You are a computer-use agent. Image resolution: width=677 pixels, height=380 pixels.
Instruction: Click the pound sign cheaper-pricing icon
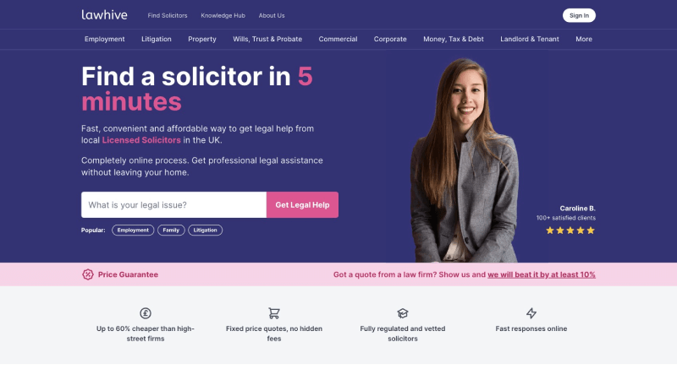point(146,313)
